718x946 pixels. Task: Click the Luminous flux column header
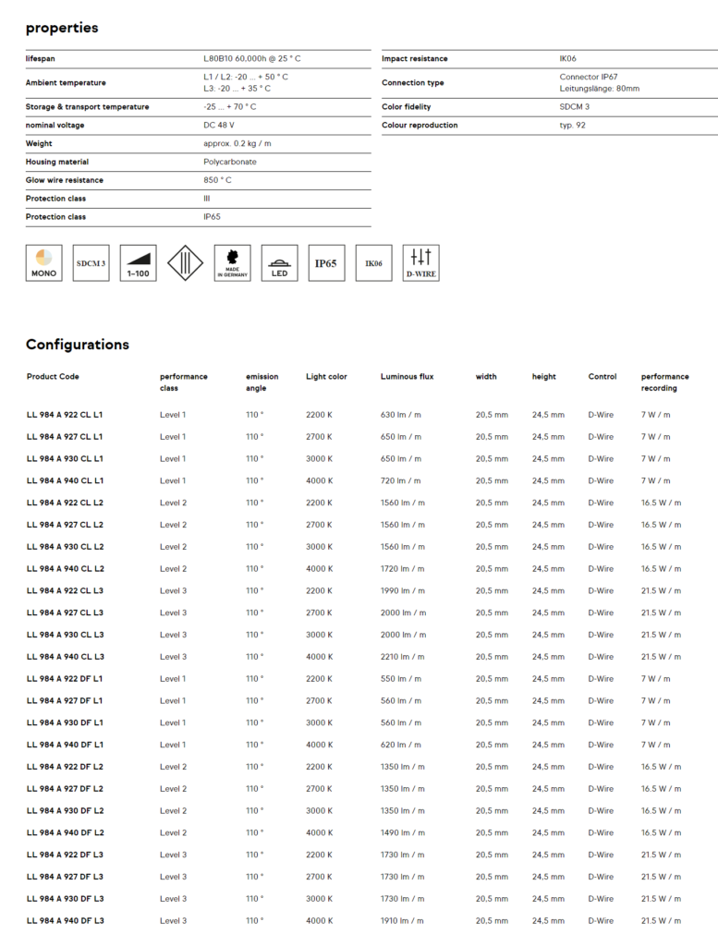[x=407, y=377]
